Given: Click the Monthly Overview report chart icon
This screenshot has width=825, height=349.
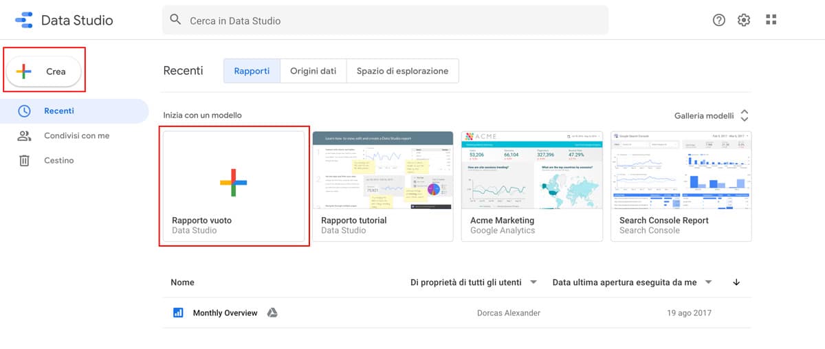Looking at the screenshot, I should click(x=179, y=313).
